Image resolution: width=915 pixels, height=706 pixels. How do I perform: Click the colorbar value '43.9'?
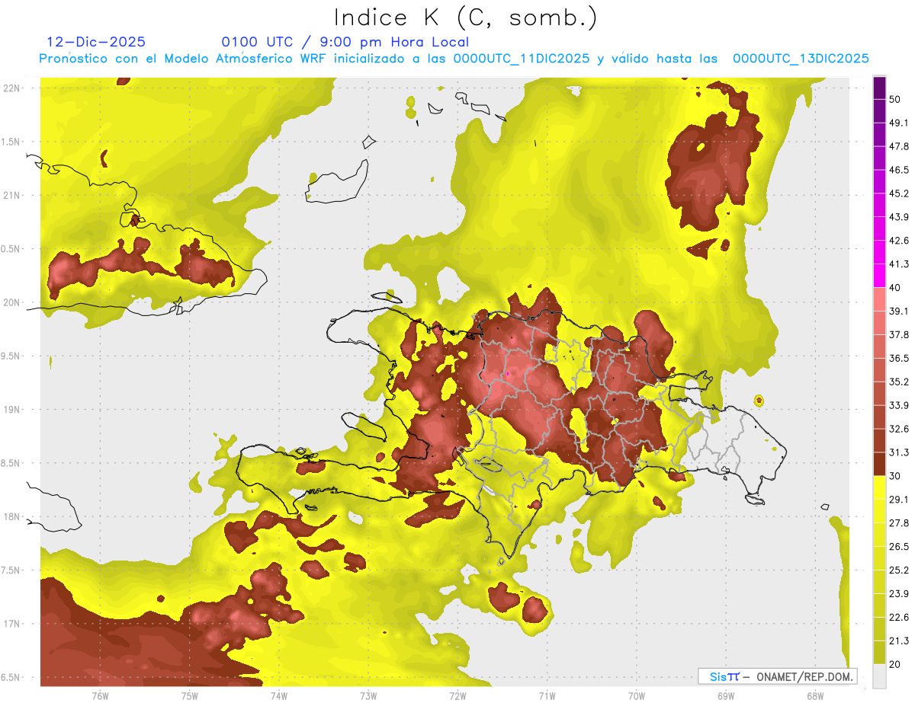coord(900,217)
